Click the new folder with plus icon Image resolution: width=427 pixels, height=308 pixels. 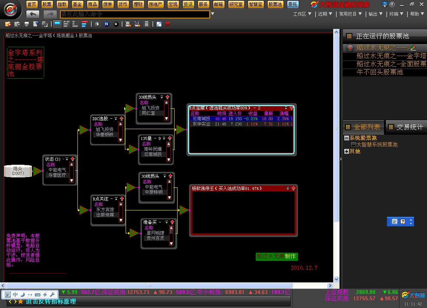(8, 24)
